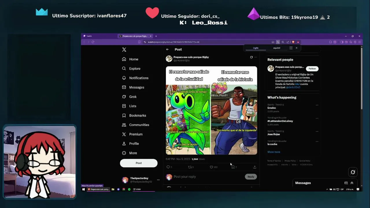This screenshot has width=370, height=208.
Task: Click Show more under What's happening
Action: tap(274, 152)
